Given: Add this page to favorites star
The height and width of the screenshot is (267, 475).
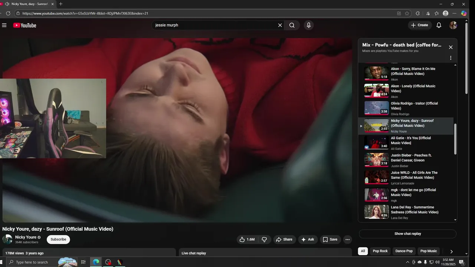Looking at the screenshot, I should 407,13.
